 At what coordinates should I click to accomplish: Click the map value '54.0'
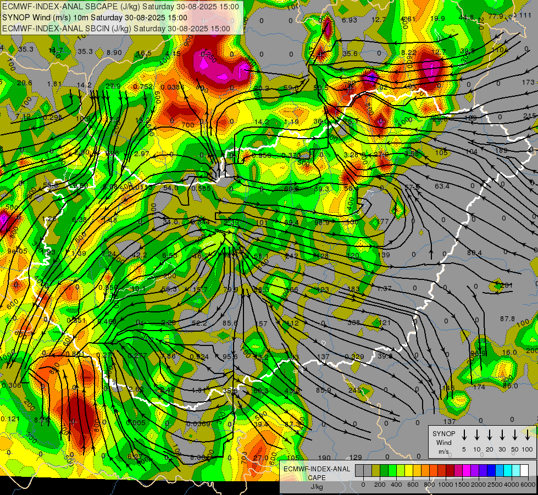coord(170,188)
